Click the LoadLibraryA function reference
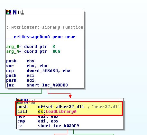Screen dimensions: 147x135 pos(61,112)
